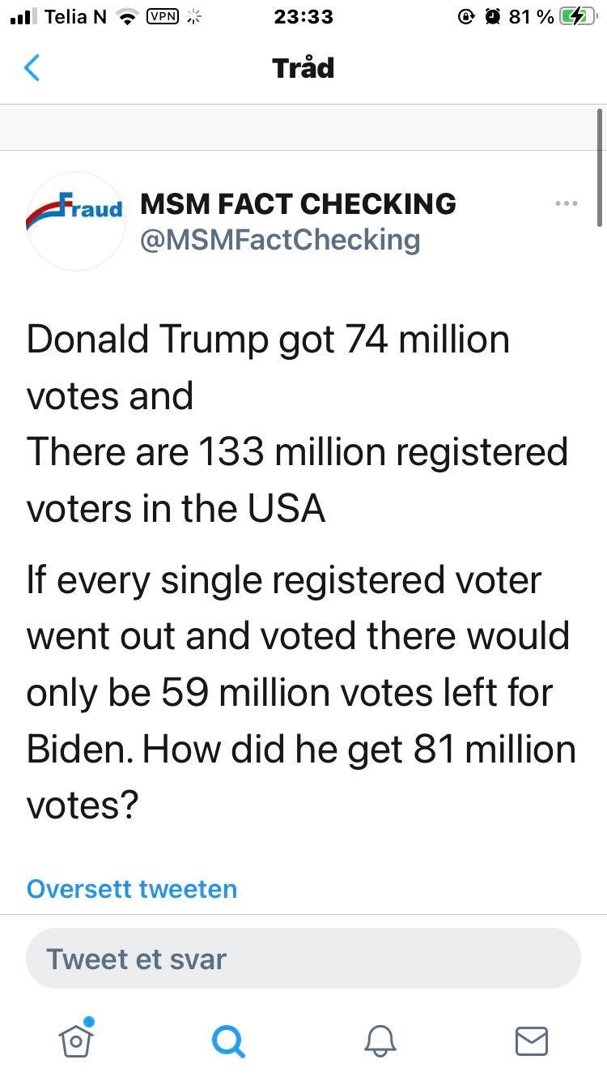Click the Tråd header title
Viewport: 607px width, 1081px height.
point(303,68)
